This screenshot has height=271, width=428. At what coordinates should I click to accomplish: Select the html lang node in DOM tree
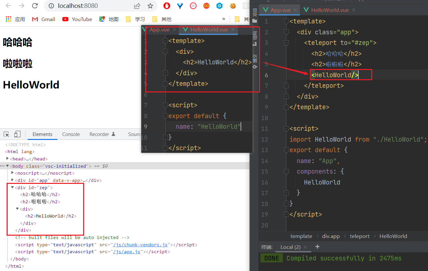point(20,152)
